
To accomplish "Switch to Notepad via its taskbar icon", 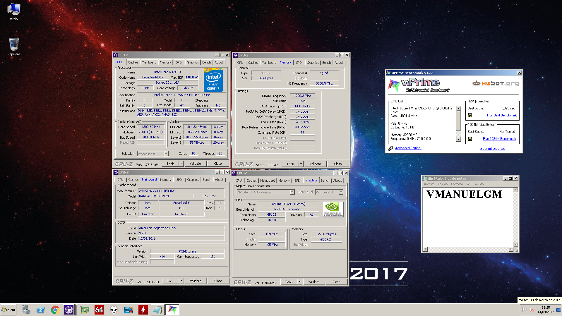I will [157, 310].
